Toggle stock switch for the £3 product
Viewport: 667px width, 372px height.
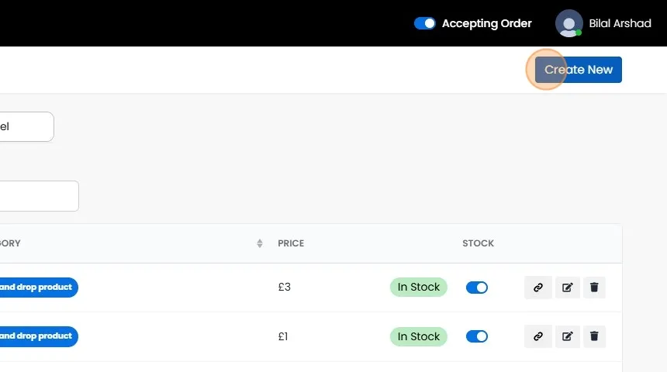click(x=477, y=288)
